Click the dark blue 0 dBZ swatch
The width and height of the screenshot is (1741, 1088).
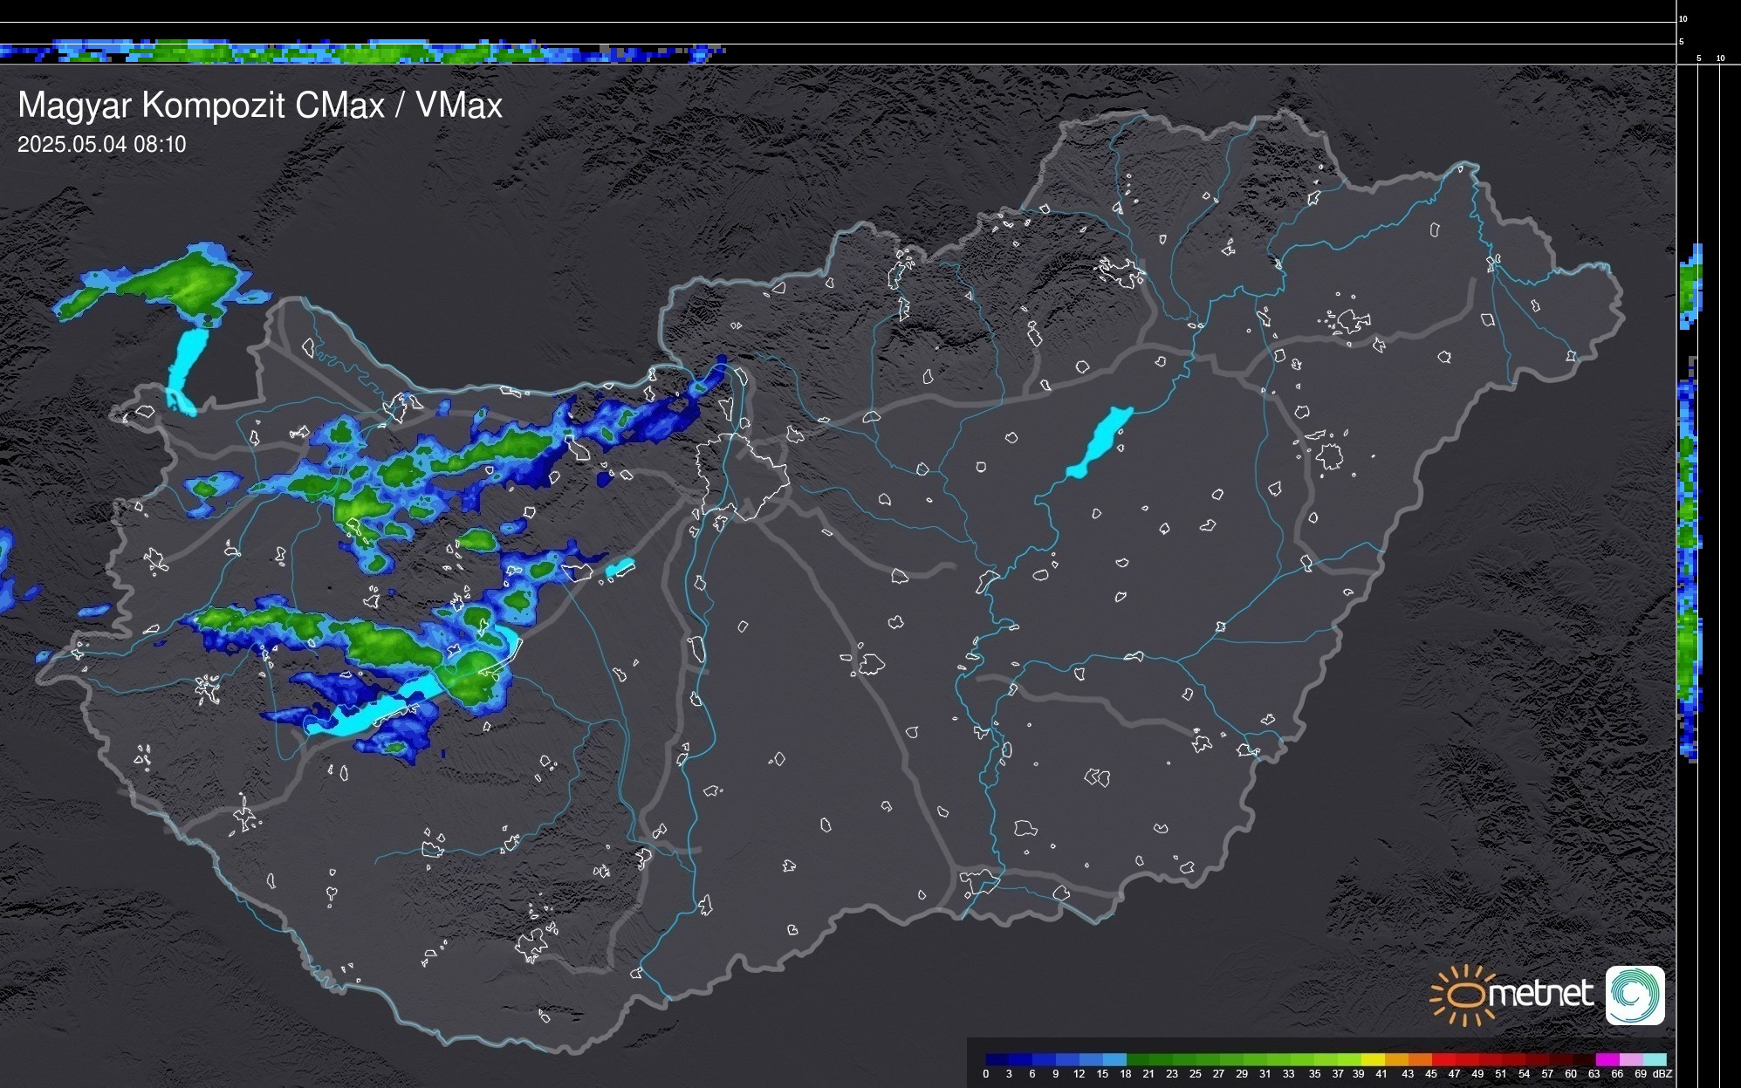click(x=997, y=1059)
